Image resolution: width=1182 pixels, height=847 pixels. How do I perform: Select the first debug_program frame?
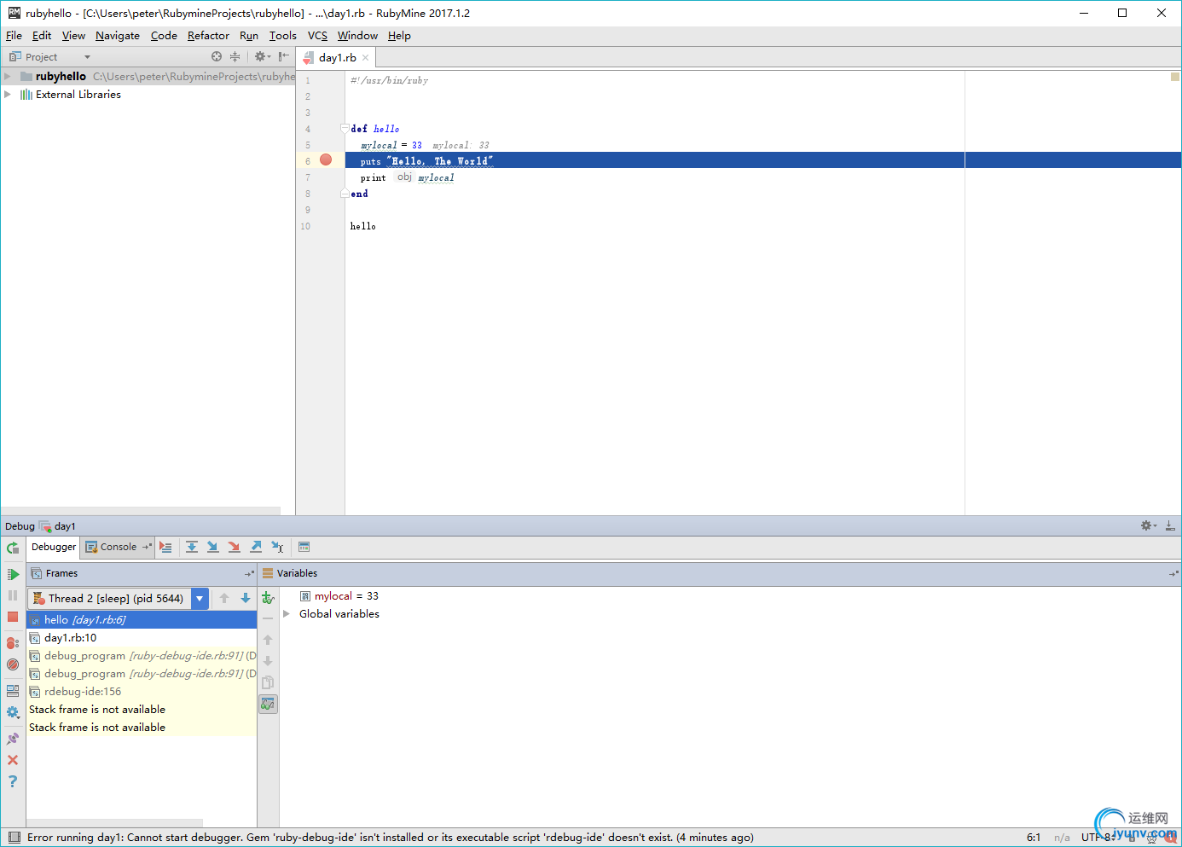(x=142, y=656)
